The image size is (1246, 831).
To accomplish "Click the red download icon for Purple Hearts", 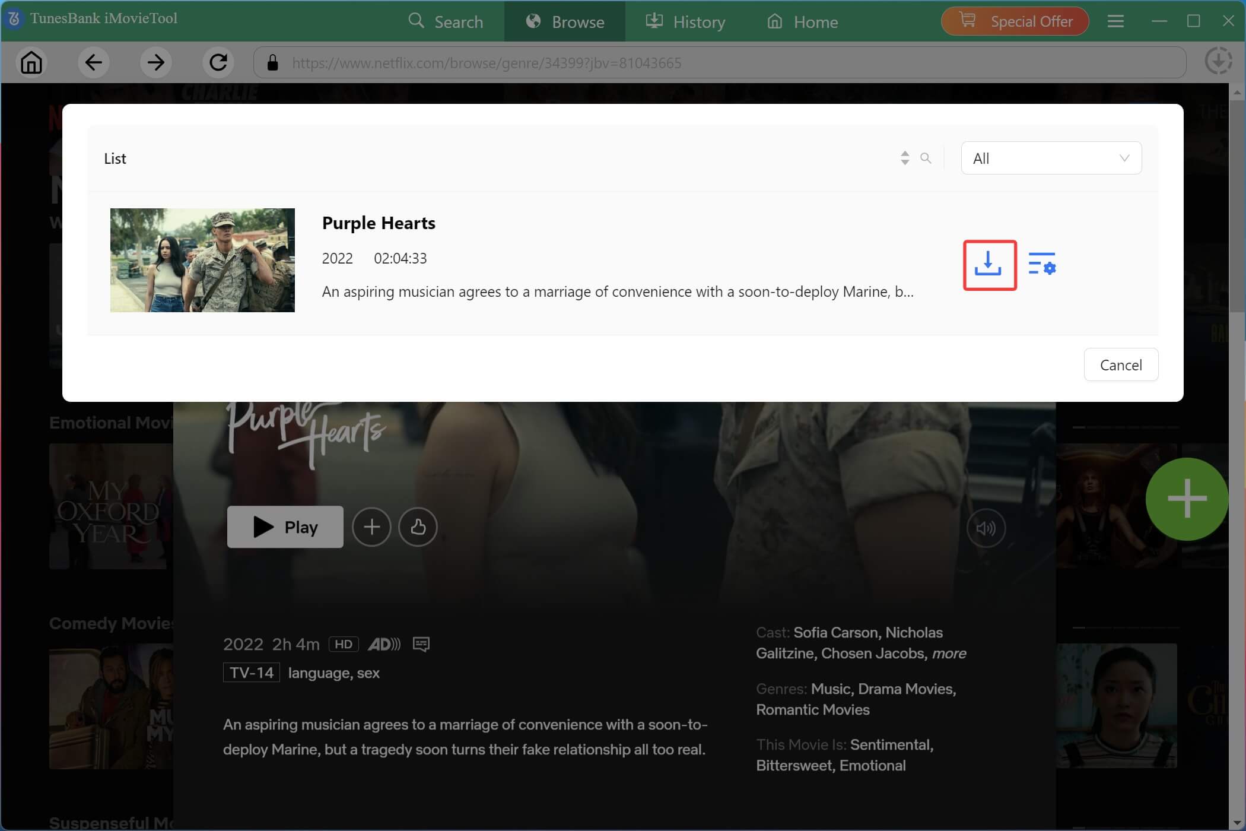I will [x=988, y=265].
